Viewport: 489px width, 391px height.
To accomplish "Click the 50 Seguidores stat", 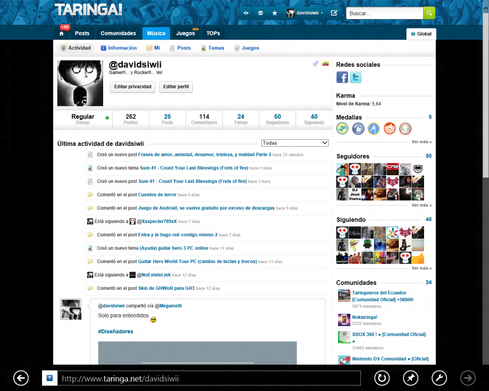I will [x=277, y=119].
